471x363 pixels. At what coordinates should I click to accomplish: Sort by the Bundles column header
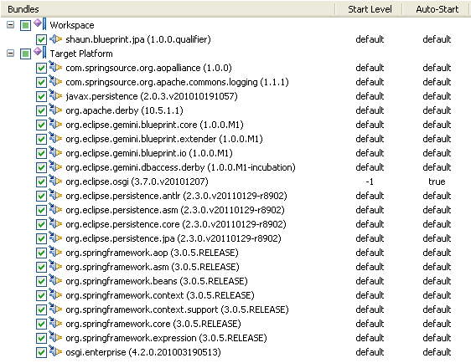pyautogui.click(x=168, y=9)
